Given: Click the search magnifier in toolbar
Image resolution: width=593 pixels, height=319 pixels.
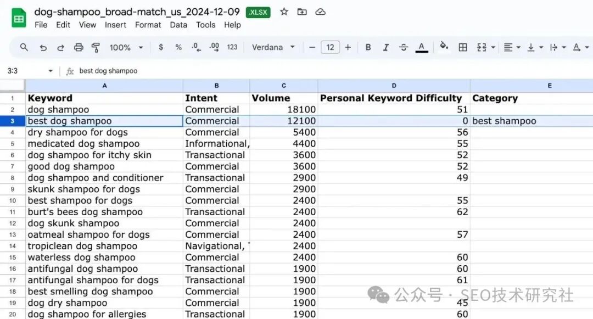Looking at the screenshot, I should (24, 47).
